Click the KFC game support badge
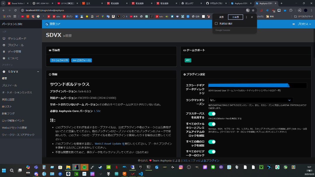315x177 pixels. pyautogui.click(x=188, y=60)
